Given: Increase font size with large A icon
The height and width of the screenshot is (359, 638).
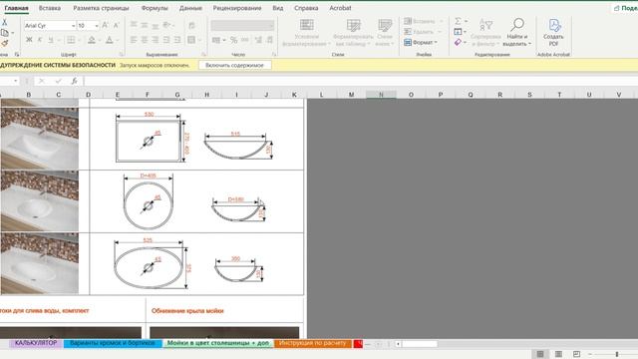Looking at the screenshot, I should click(105, 25).
